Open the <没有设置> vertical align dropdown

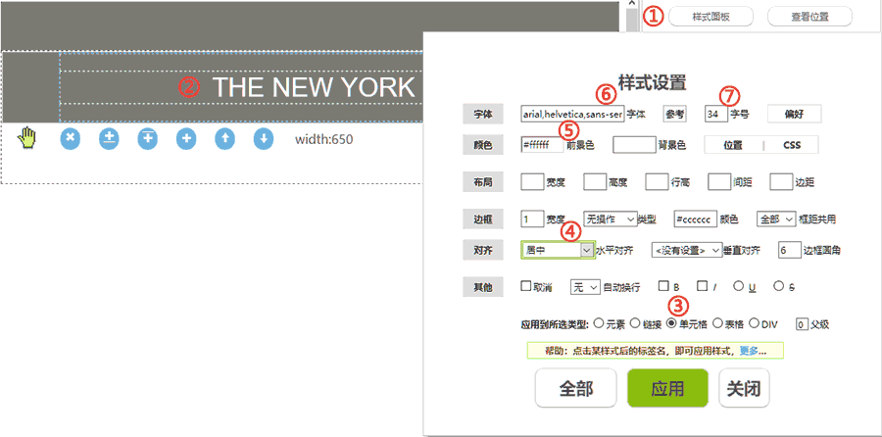[x=687, y=250]
